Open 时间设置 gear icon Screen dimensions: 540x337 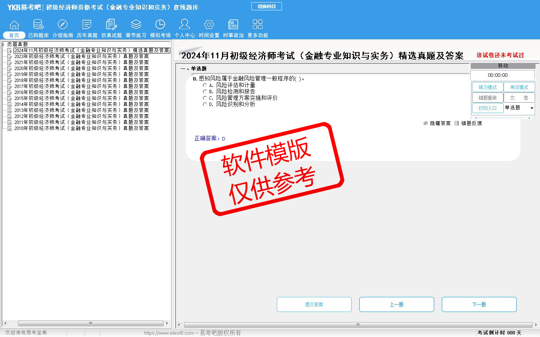209,25
